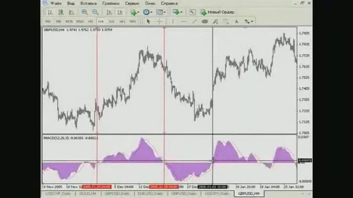
Task: Open the Окно menu
Action: click(150, 3)
